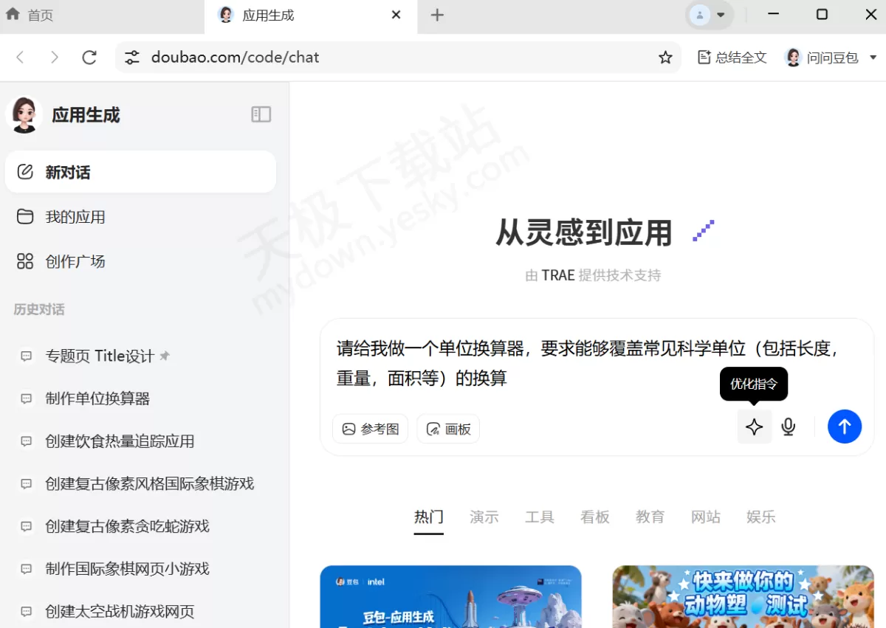The height and width of the screenshot is (628, 886).
Task: Select the 娱乐 category tab
Action: 761,517
